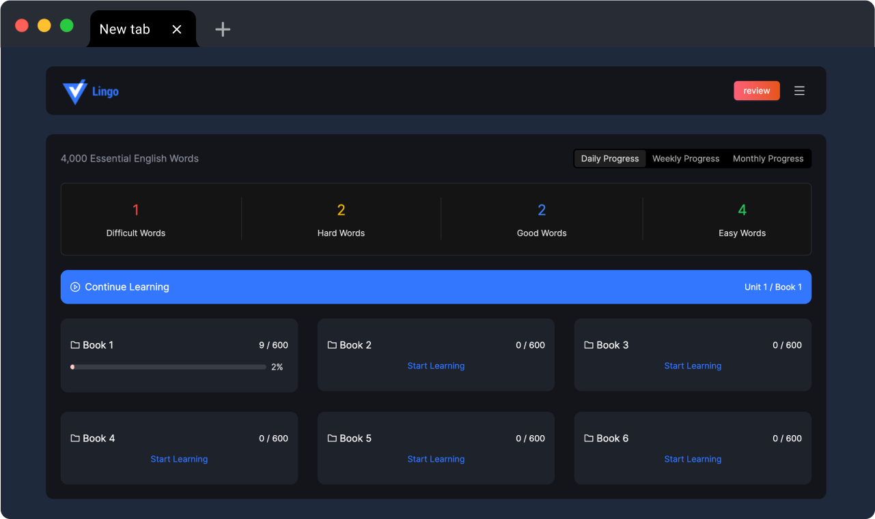Click Start Learning under Book 6
Image resolution: width=875 pixels, height=519 pixels.
click(693, 460)
